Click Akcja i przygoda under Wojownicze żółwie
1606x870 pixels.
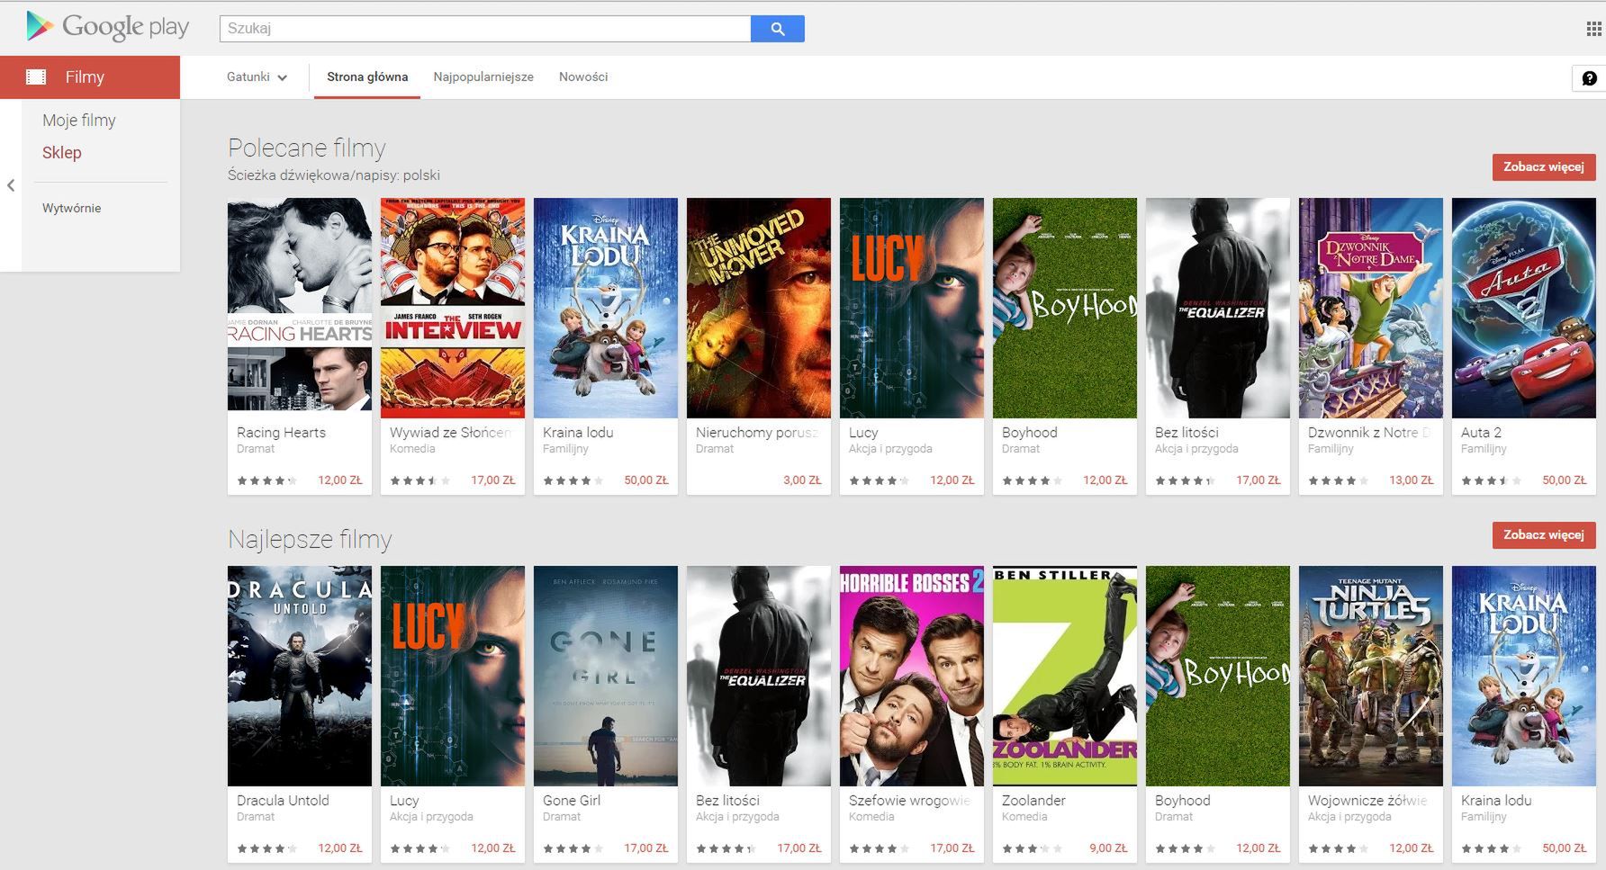click(x=1349, y=817)
